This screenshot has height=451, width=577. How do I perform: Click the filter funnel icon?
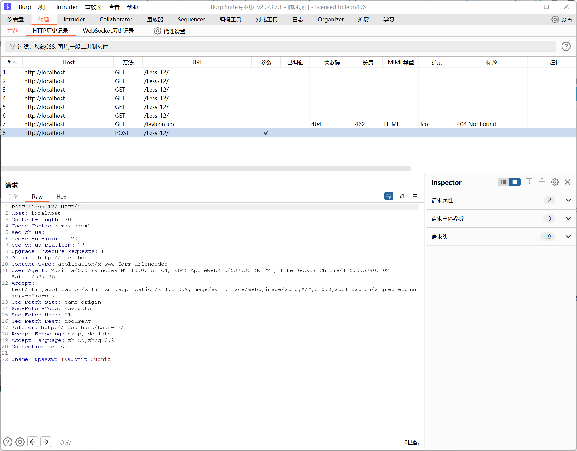pyautogui.click(x=12, y=47)
